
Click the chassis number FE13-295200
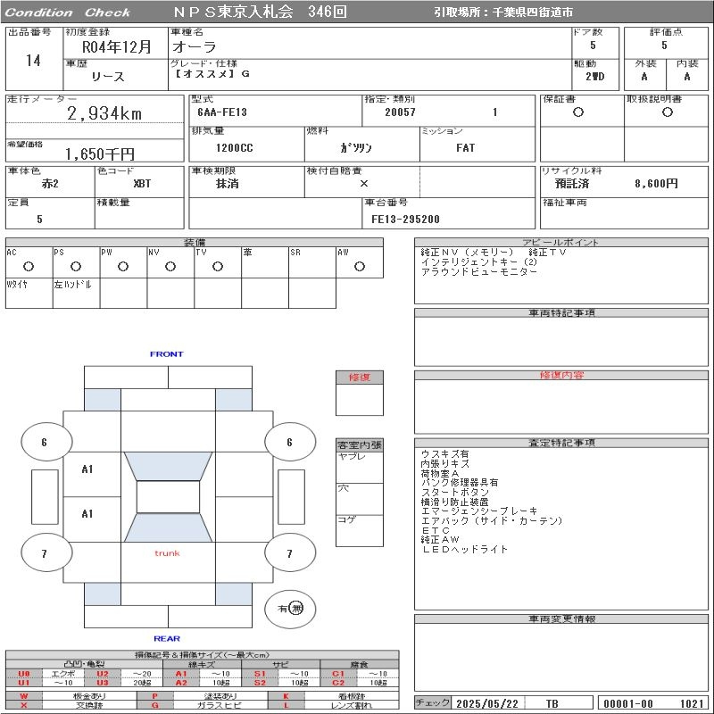click(x=406, y=219)
